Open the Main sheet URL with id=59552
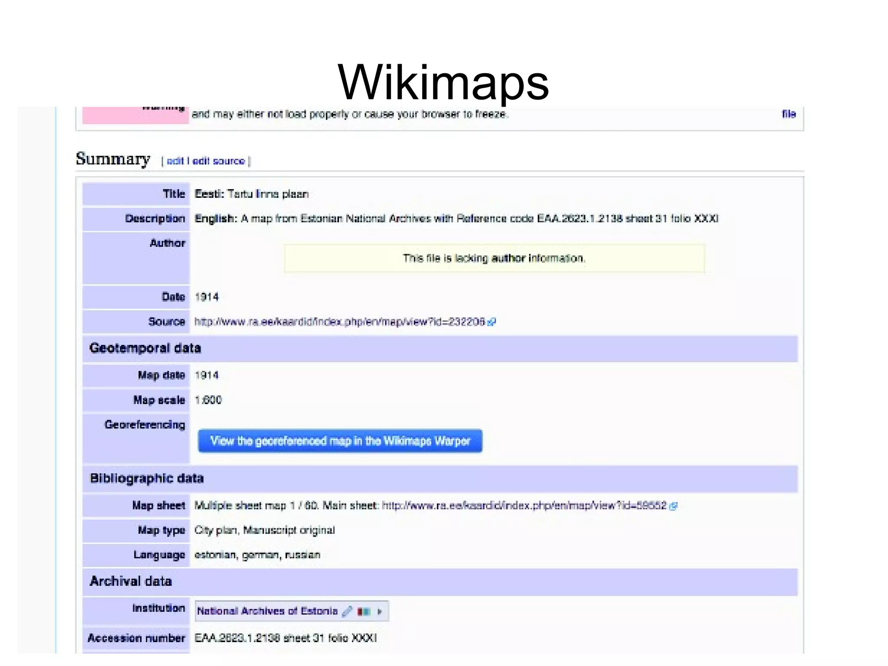Image resolution: width=888 pixels, height=666 pixels. tap(524, 505)
